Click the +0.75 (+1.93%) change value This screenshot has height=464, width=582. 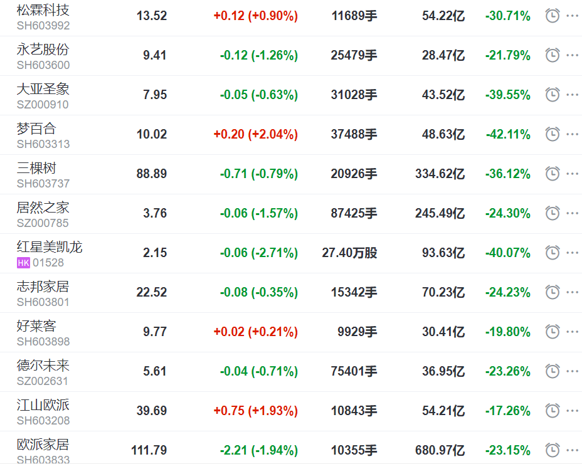coord(256,411)
